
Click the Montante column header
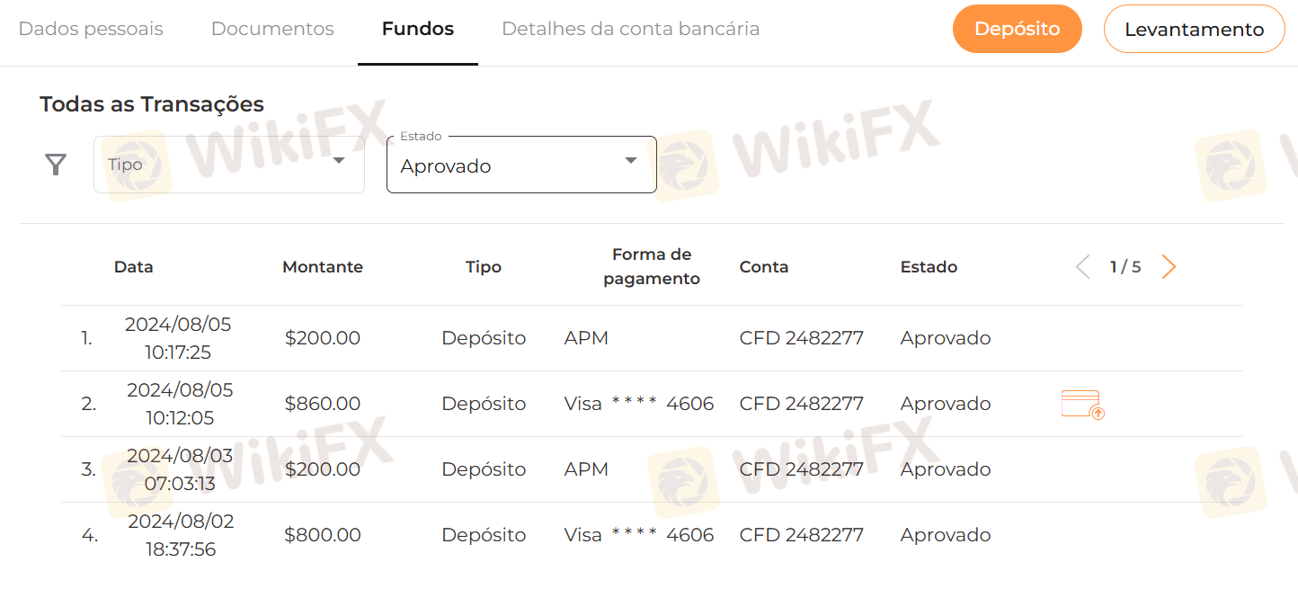pos(323,267)
